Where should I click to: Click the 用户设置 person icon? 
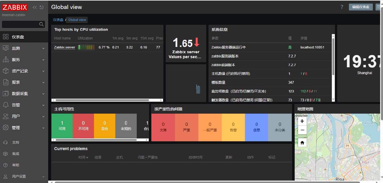(5, 176)
